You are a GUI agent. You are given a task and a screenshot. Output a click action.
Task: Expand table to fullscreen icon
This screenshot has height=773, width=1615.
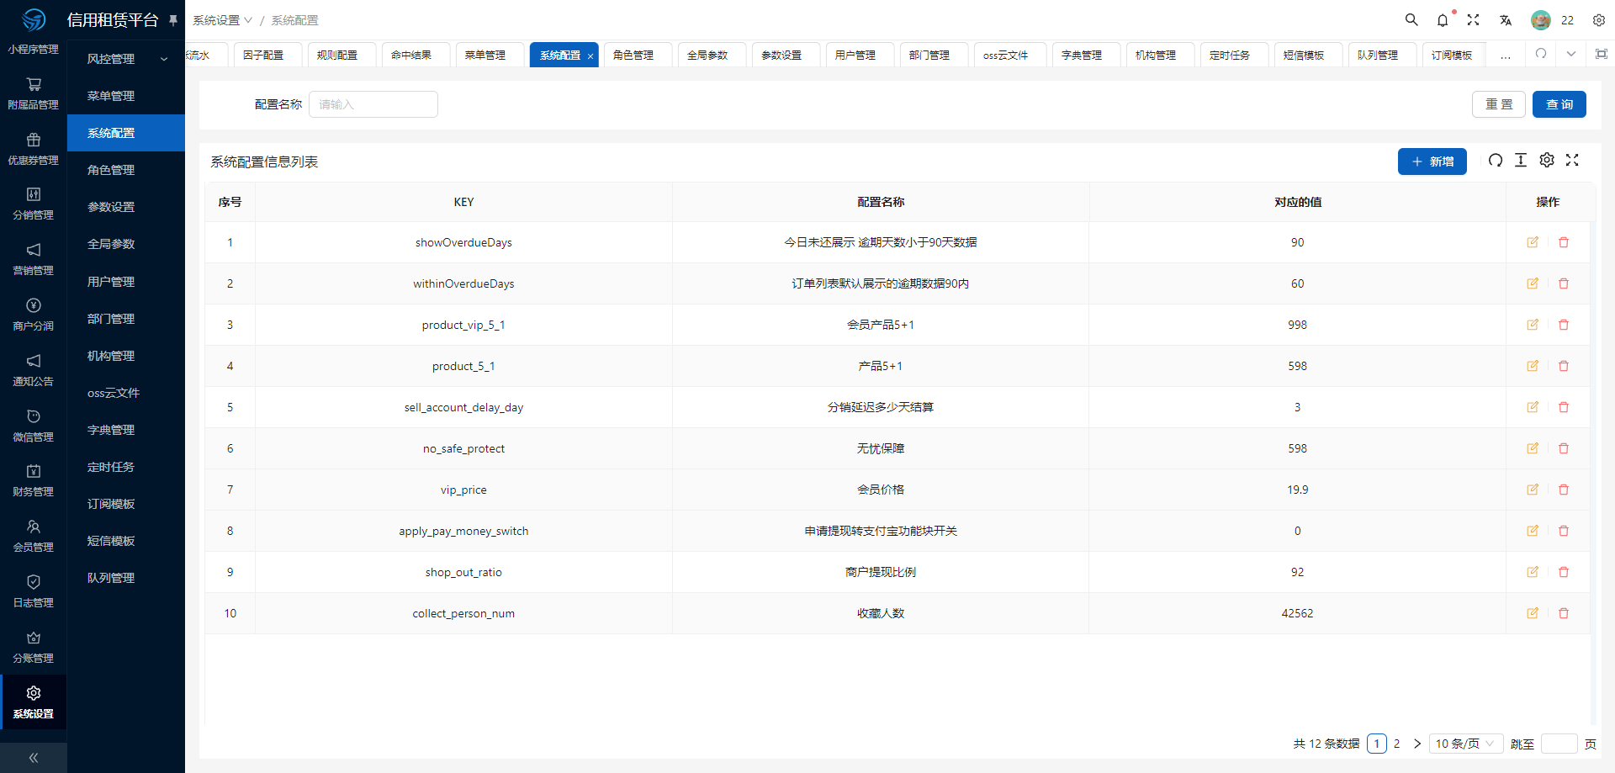pos(1572,160)
